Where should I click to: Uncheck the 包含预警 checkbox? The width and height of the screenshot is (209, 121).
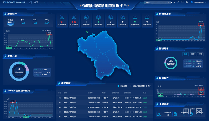click(x=118, y=86)
